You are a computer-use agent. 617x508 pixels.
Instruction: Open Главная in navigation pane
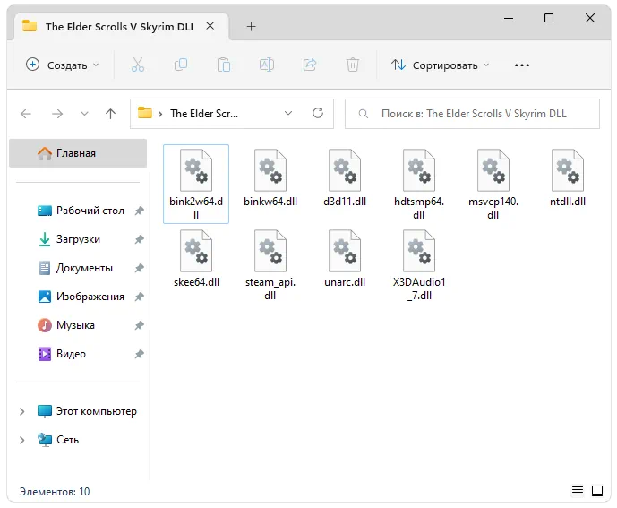78,153
